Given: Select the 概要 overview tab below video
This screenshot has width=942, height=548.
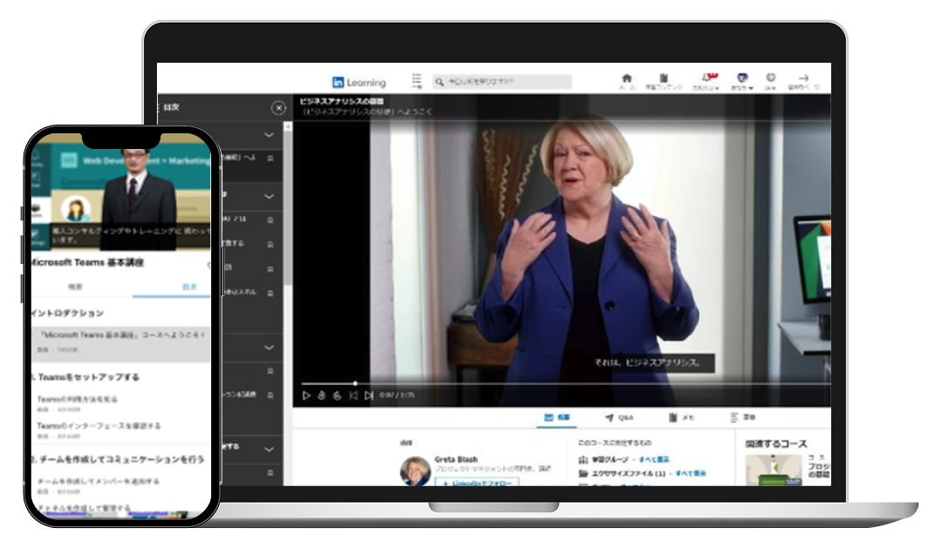Looking at the screenshot, I should (556, 417).
